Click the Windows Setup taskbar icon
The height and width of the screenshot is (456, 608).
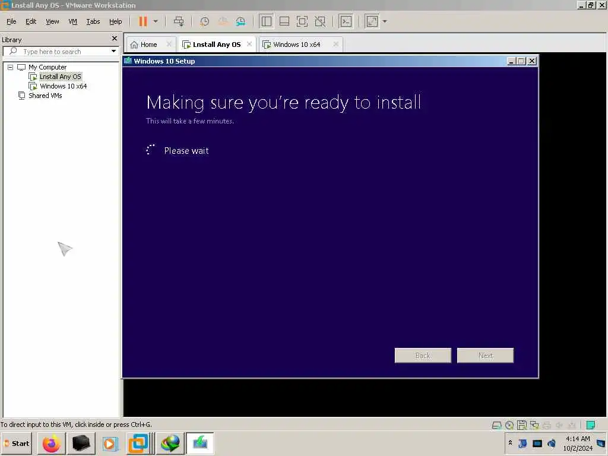point(200,443)
